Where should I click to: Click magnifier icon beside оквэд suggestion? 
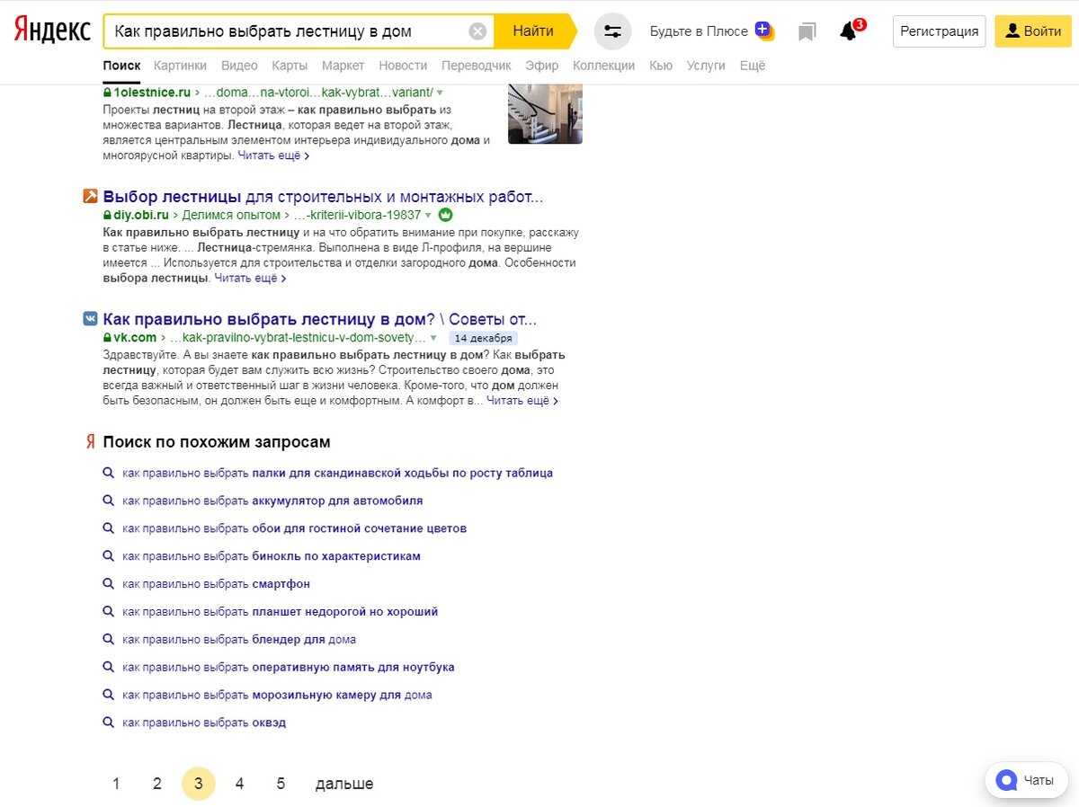point(108,723)
